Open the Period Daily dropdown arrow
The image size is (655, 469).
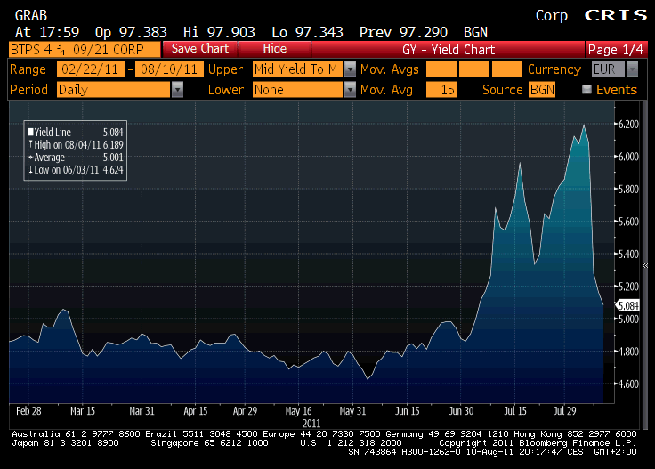tap(177, 90)
